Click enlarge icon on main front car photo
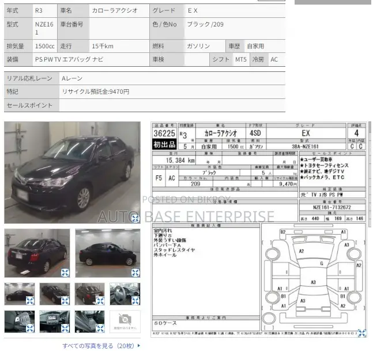The image size is (373, 351). pyautogui.click(x=135, y=218)
